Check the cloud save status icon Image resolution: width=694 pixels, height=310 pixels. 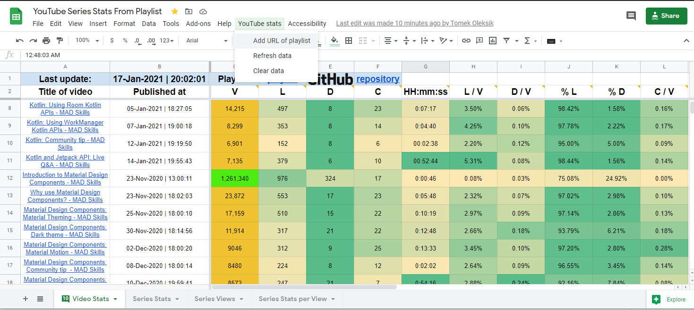tap(203, 11)
